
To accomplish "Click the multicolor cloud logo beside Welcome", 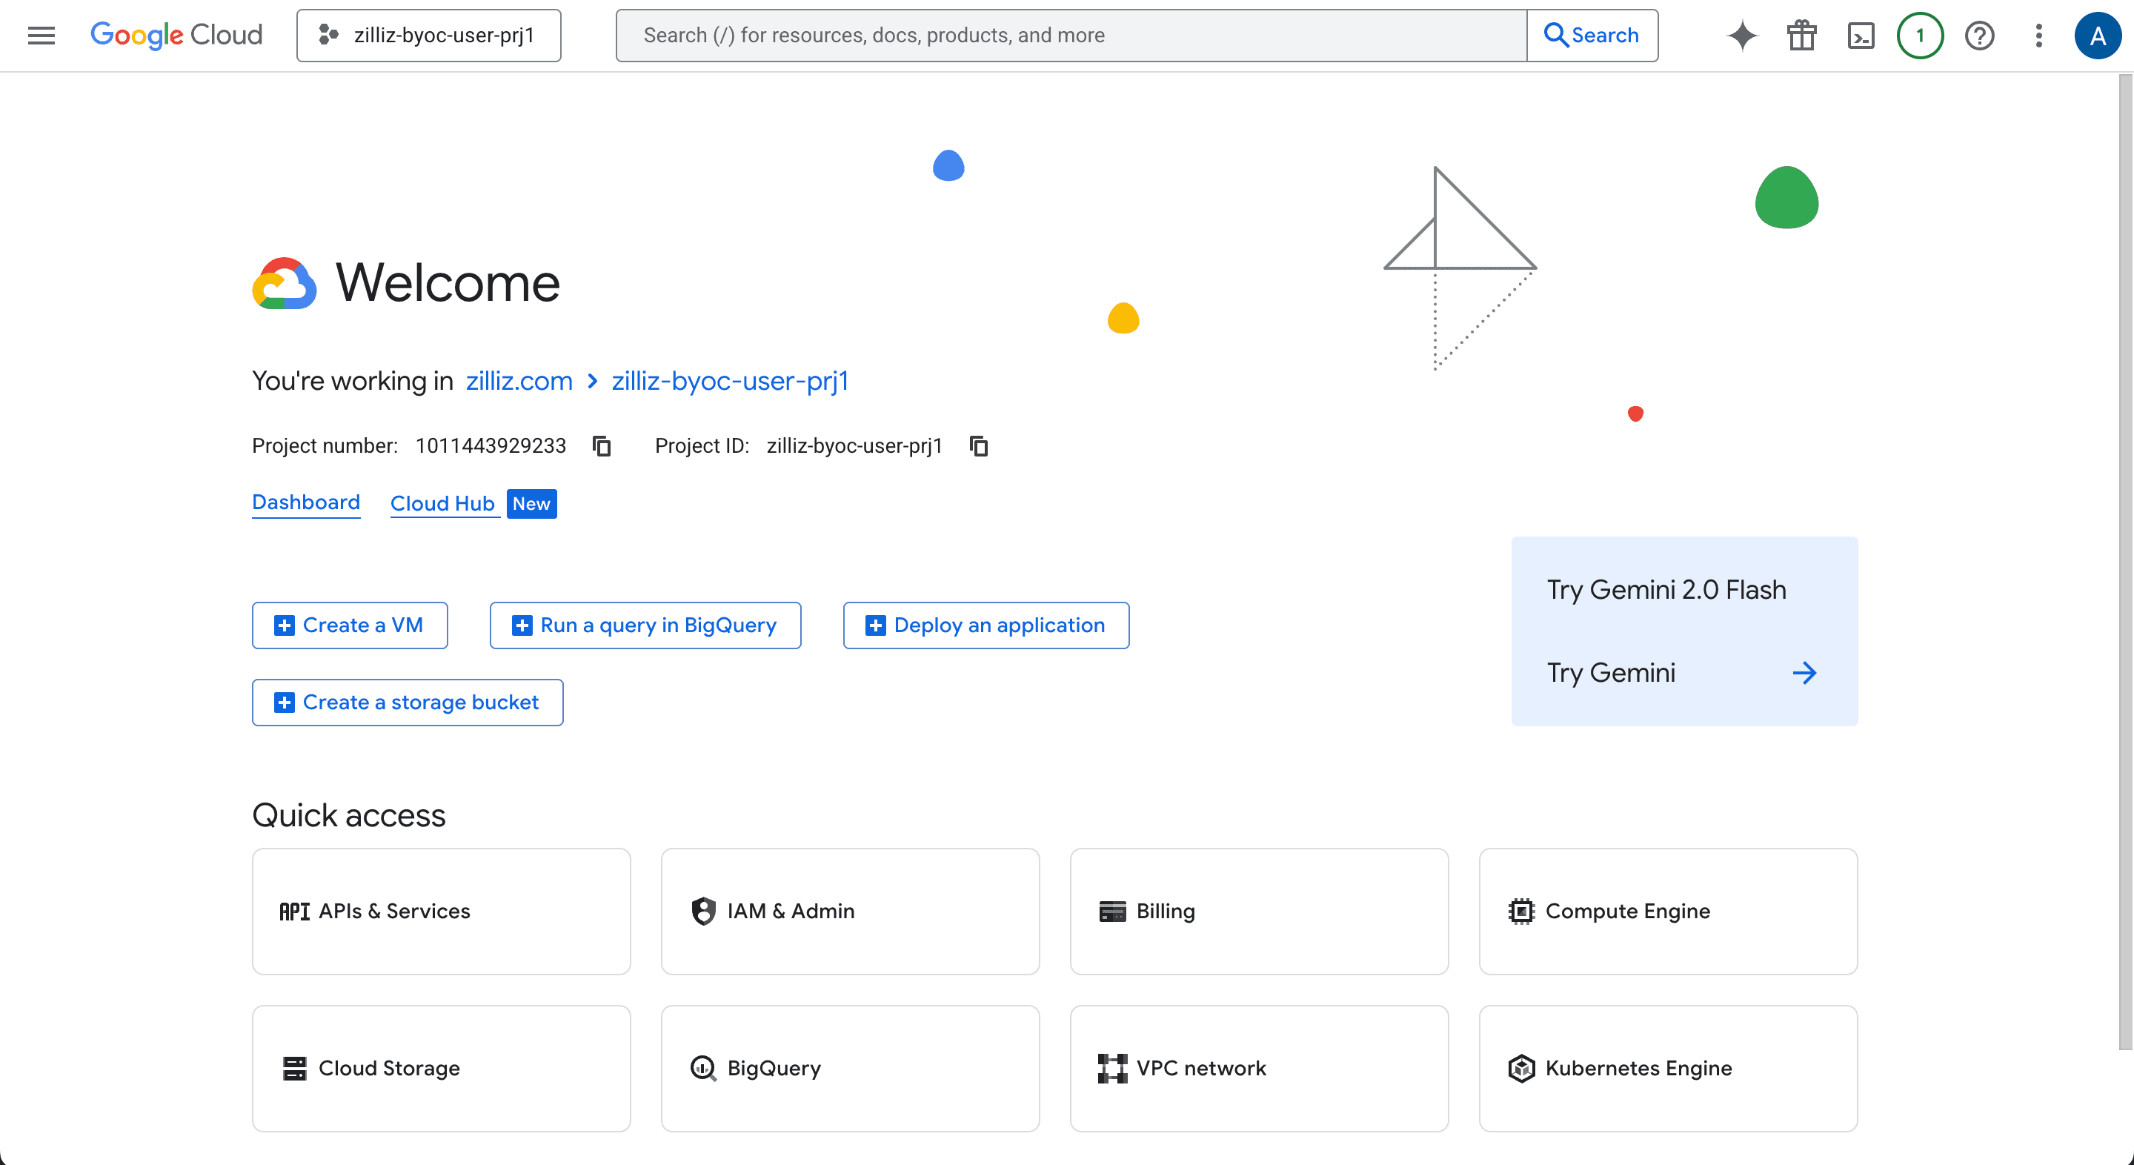I will [x=284, y=283].
